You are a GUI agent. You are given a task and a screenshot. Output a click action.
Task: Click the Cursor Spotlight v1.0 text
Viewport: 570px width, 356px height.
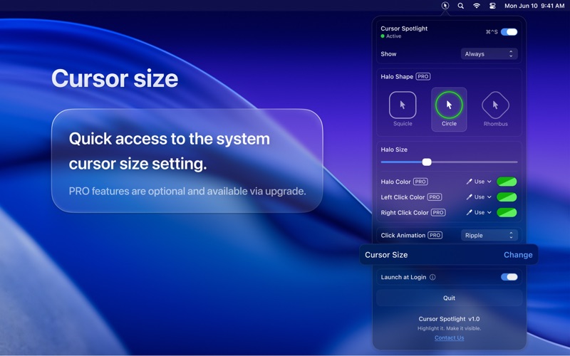pos(449,319)
